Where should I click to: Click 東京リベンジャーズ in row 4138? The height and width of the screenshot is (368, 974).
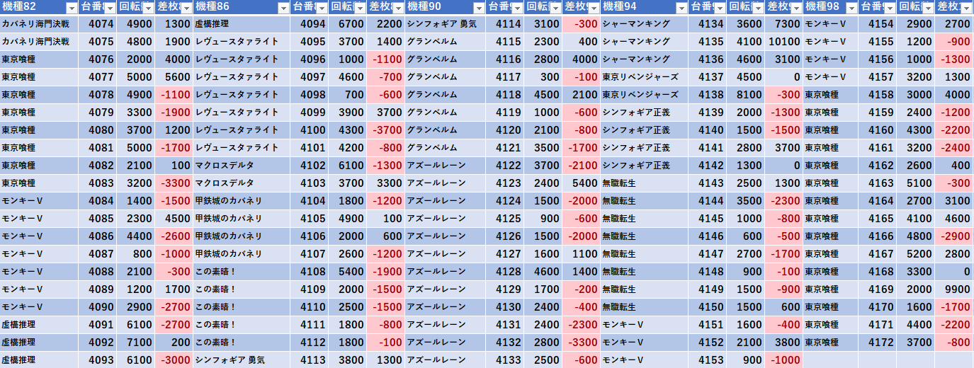coord(640,95)
